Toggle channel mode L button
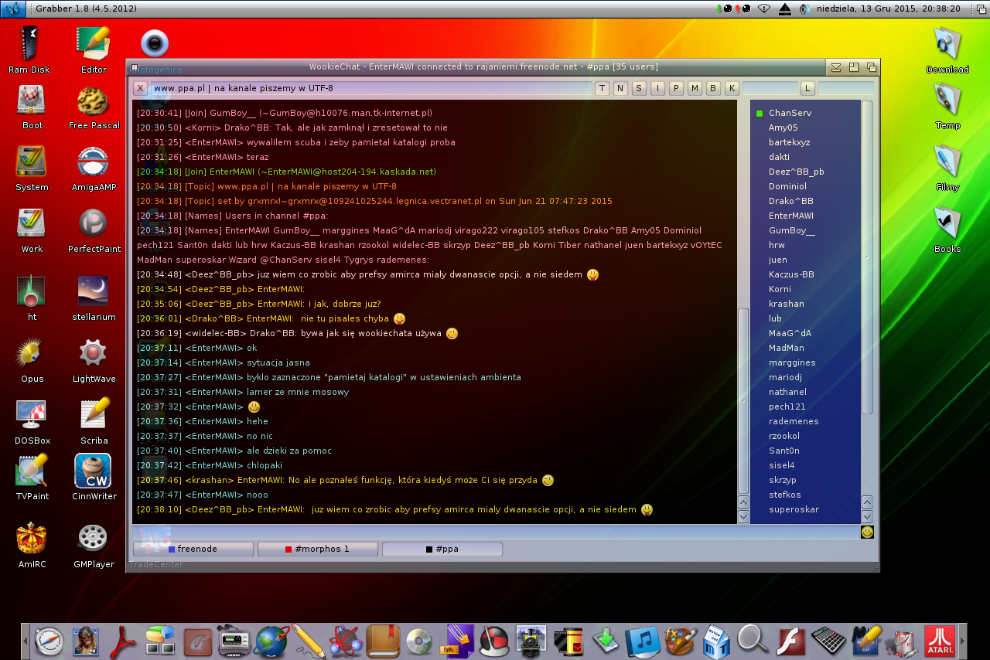 coord(807,88)
